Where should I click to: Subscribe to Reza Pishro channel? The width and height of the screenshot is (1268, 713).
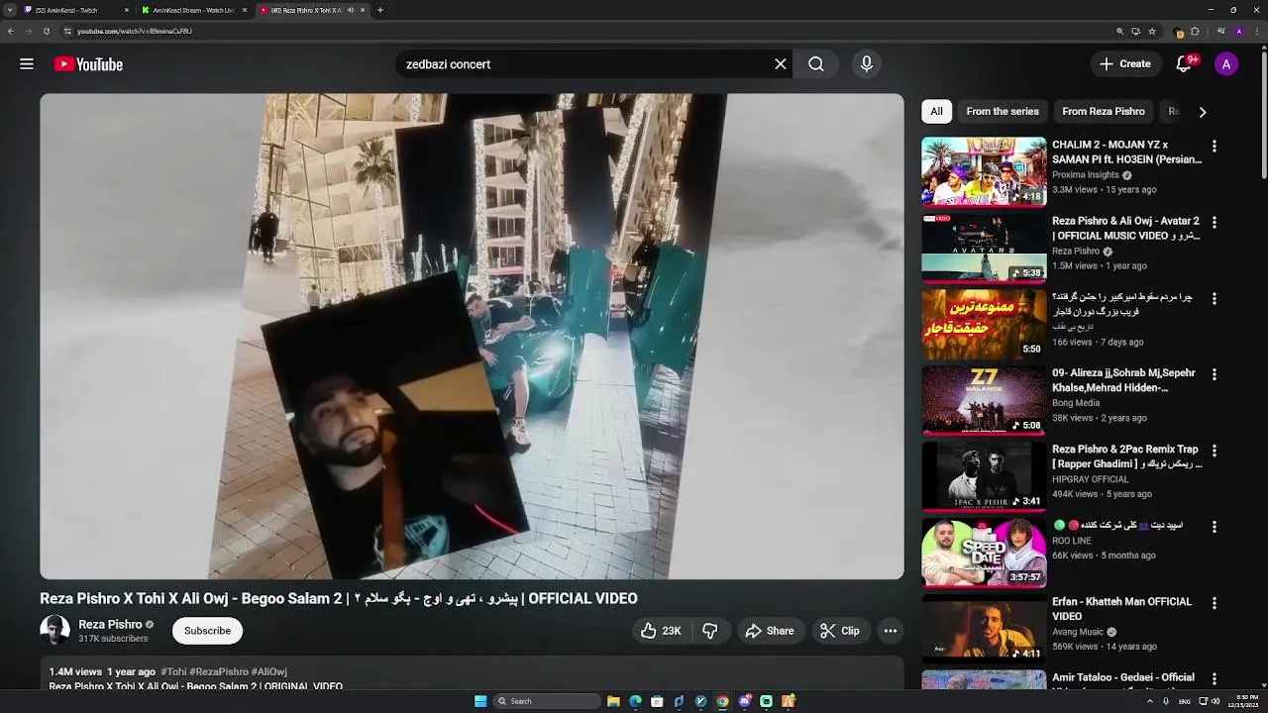click(x=207, y=631)
